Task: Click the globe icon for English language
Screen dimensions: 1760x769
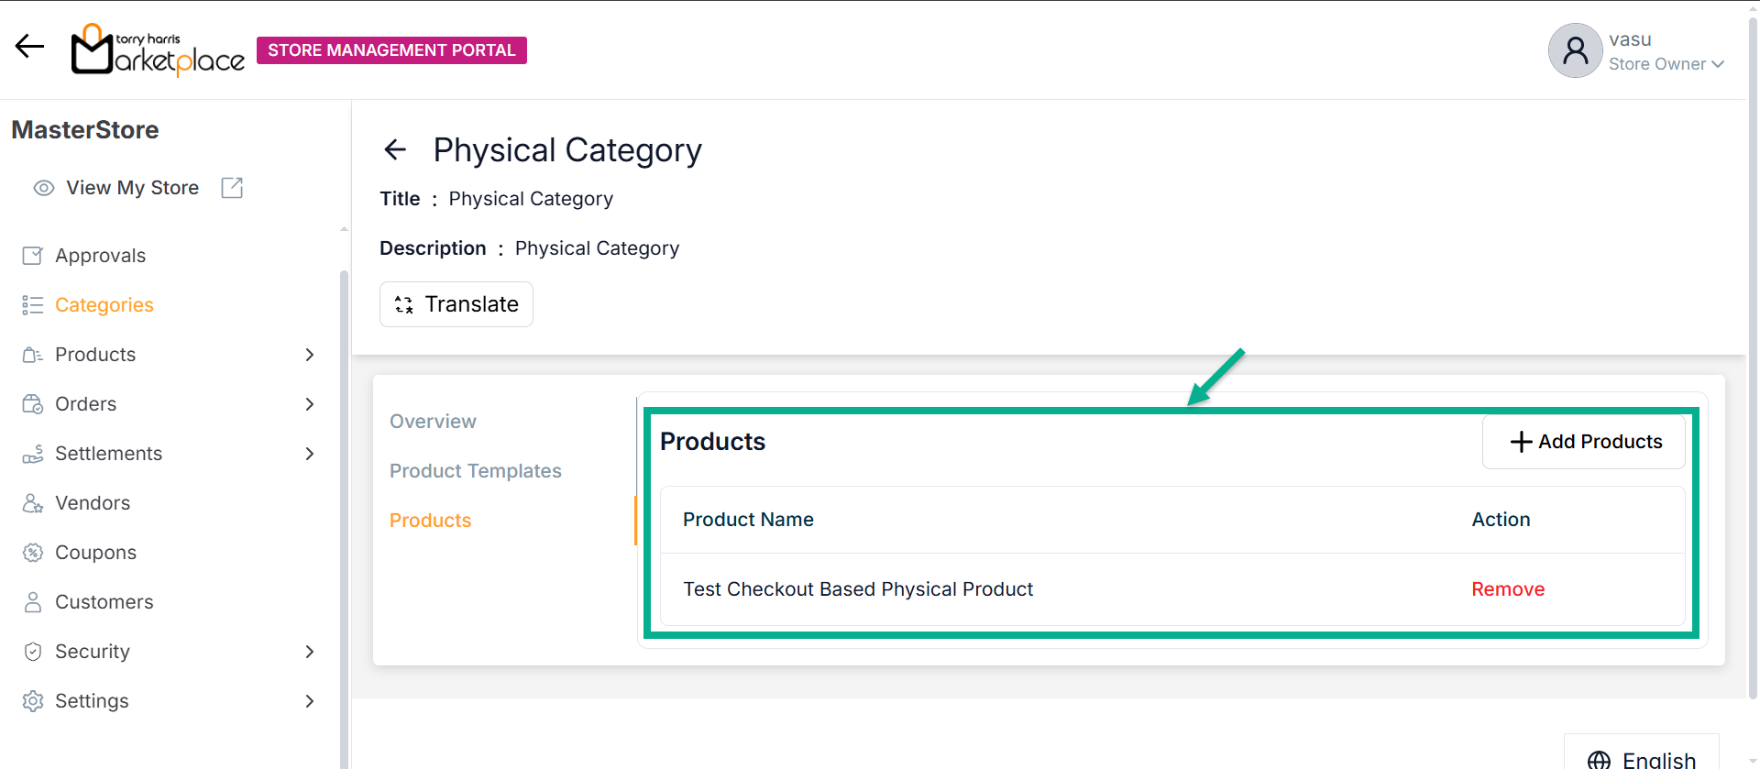Action: (1599, 760)
